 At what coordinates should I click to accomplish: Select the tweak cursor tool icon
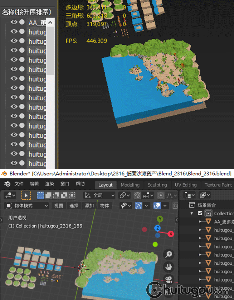tap(26, 195)
